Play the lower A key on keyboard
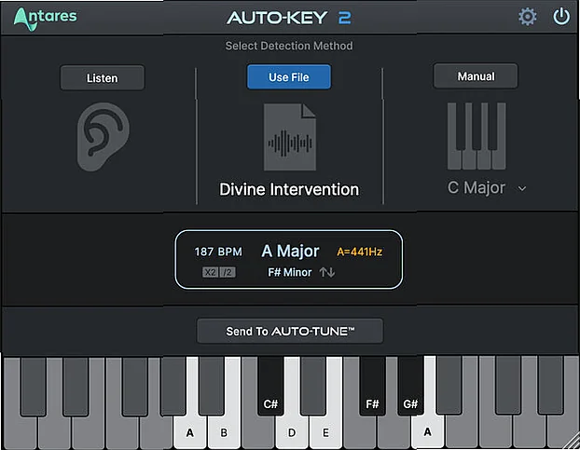The width and height of the screenshot is (580, 450). pyautogui.click(x=189, y=432)
